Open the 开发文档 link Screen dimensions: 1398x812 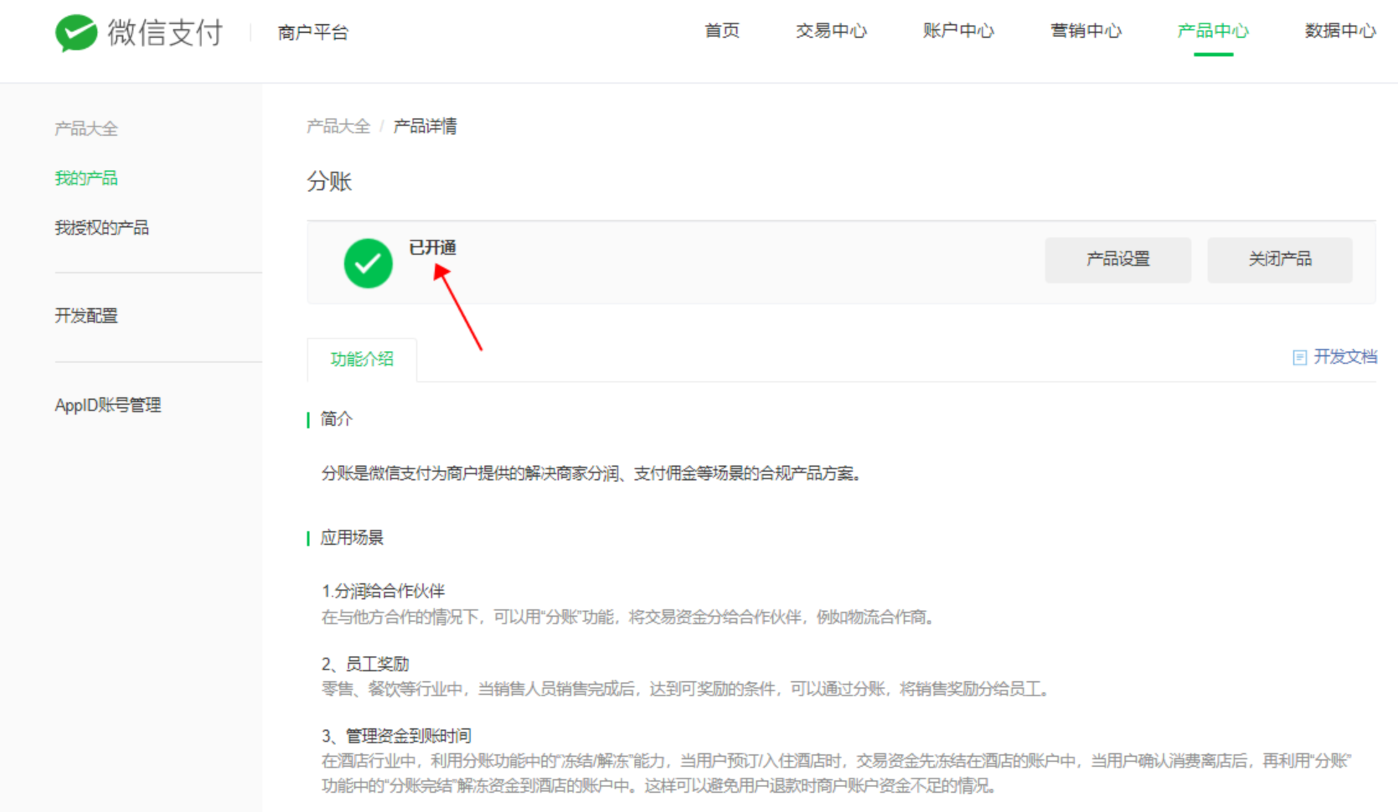tap(1345, 357)
